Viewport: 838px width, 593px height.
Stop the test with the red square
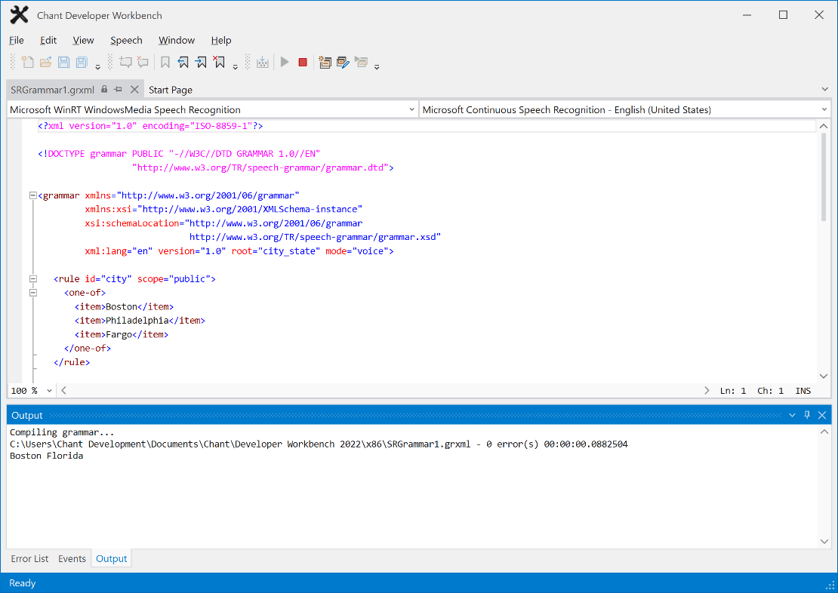(x=303, y=62)
